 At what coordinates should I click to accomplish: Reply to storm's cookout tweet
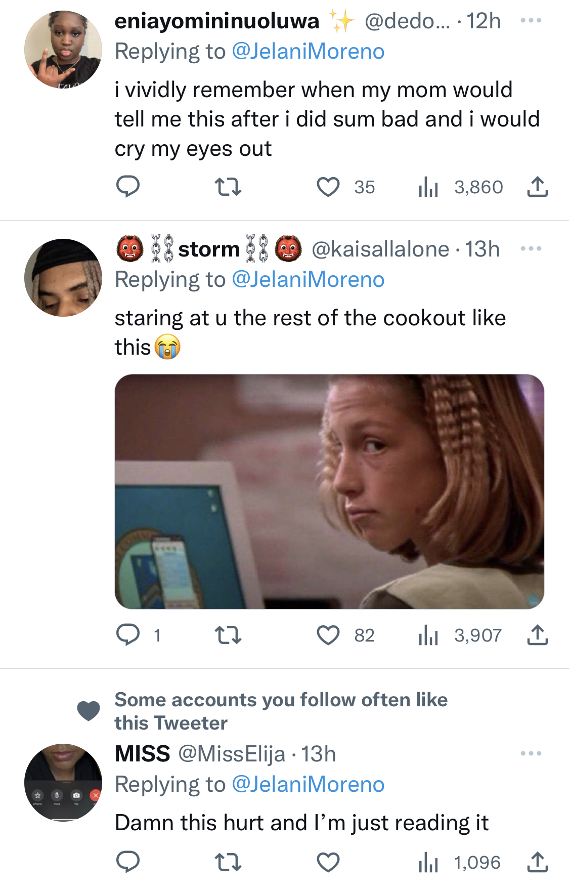128,634
